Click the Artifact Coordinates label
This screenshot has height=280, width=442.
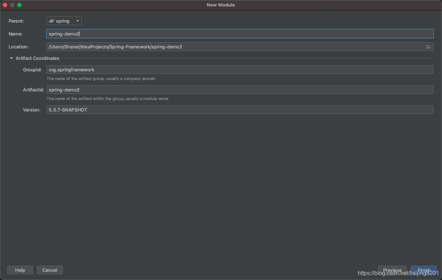[38, 58]
